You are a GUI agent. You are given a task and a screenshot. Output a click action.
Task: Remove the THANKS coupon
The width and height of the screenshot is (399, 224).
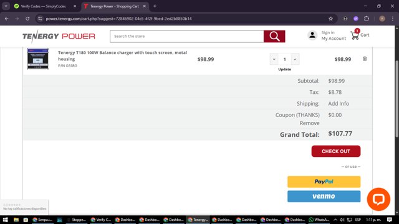[x=309, y=123]
